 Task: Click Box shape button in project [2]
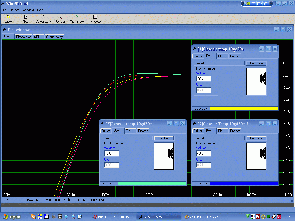[x=256, y=138]
